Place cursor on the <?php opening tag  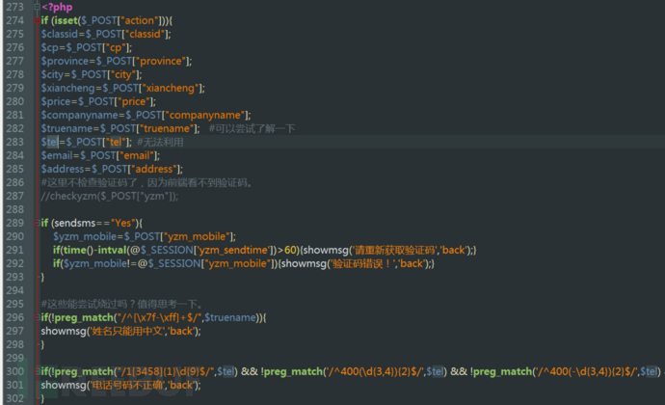click(57, 7)
